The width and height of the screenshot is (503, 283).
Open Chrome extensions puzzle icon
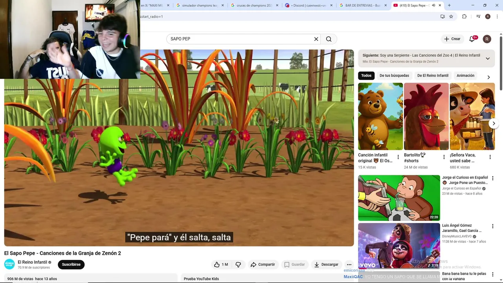[464, 17]
